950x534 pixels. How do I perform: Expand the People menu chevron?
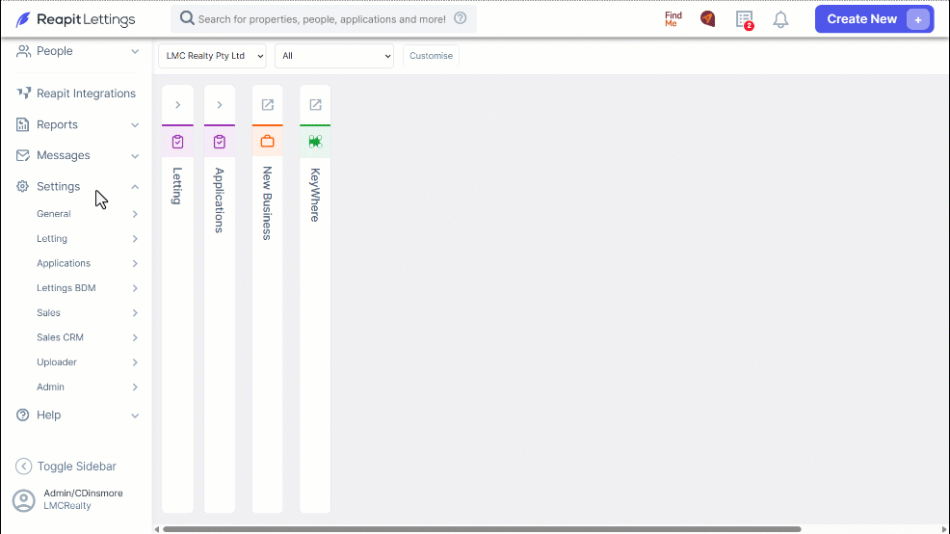click(135, 51)
